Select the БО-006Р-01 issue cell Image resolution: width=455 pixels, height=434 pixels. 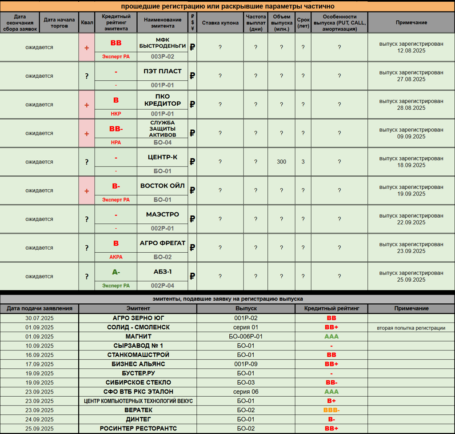pyautogui.click(x=245, y=336)
